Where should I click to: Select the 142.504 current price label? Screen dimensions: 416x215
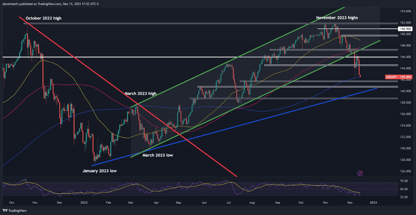pyautogui.click(x=406, y=77)
